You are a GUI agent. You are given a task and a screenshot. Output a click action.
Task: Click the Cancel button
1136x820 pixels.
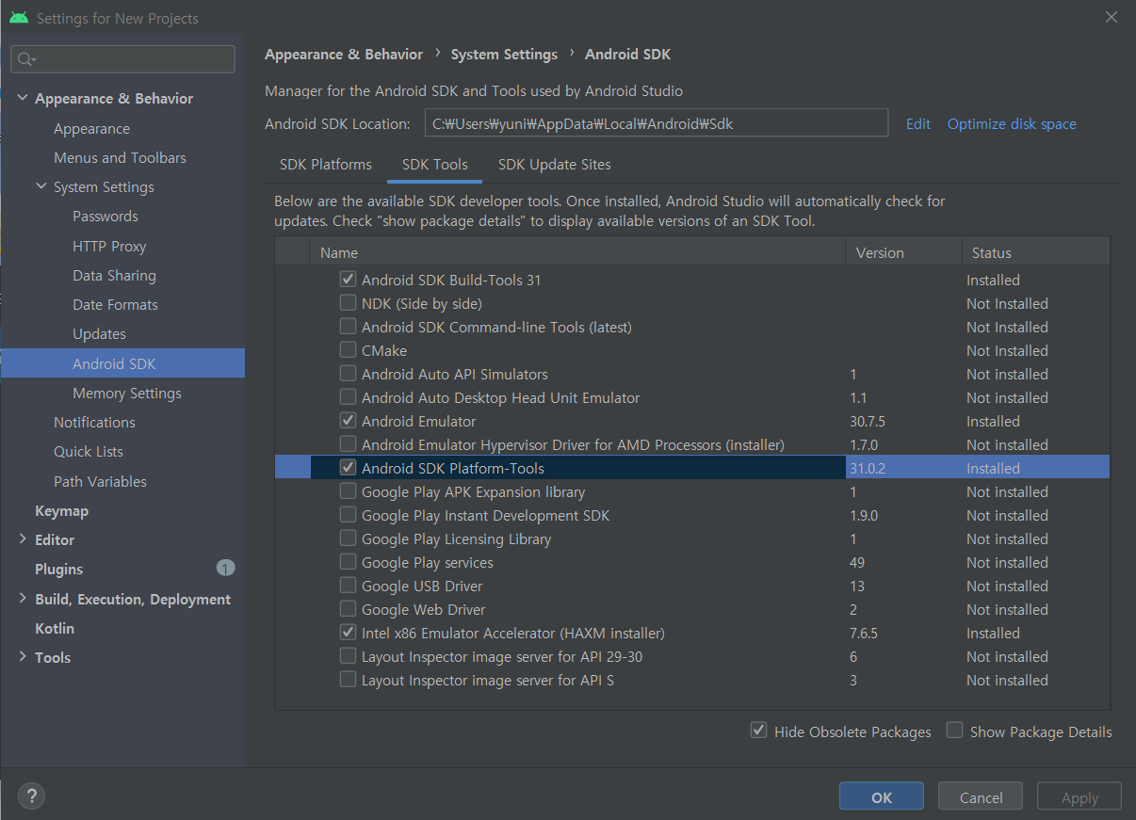click(x=981, y=796)
